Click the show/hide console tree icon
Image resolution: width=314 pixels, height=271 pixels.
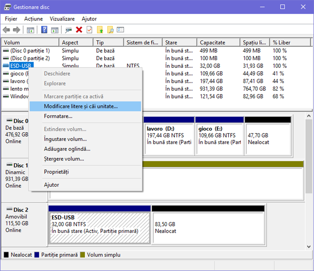point(31,30)
